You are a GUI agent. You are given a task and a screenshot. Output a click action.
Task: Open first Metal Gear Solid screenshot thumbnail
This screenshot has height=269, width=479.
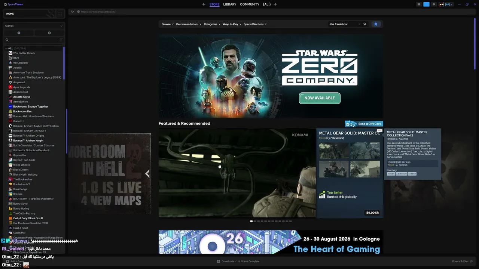click(334, 151)
